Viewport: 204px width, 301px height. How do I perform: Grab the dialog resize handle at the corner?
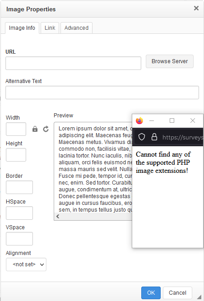click(199, 296)
